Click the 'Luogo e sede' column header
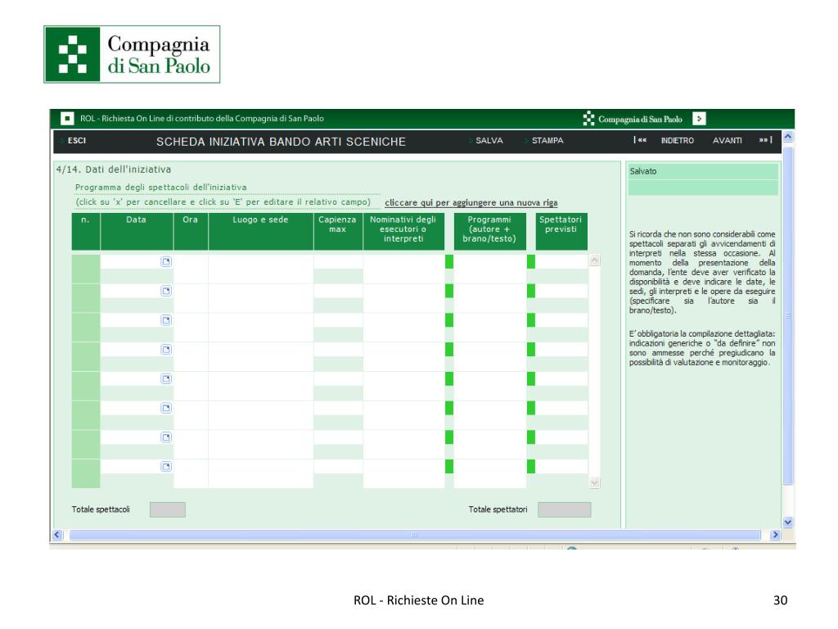838x629 pixels. 260,232
